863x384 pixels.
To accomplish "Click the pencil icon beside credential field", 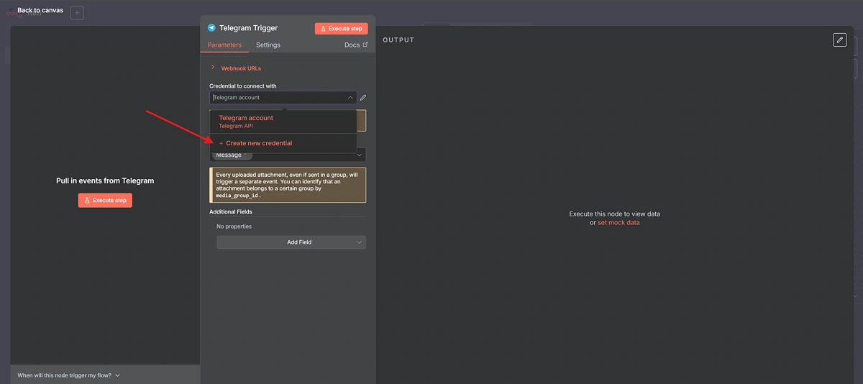I will tap(363, 98).
